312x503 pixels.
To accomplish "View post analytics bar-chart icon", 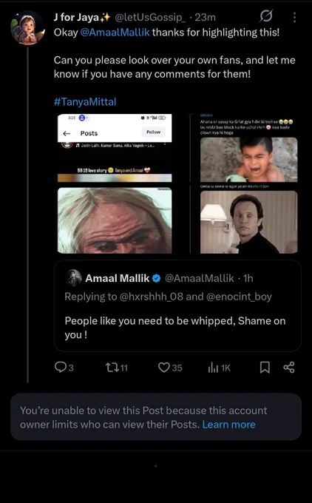I will tap(213, 368).
